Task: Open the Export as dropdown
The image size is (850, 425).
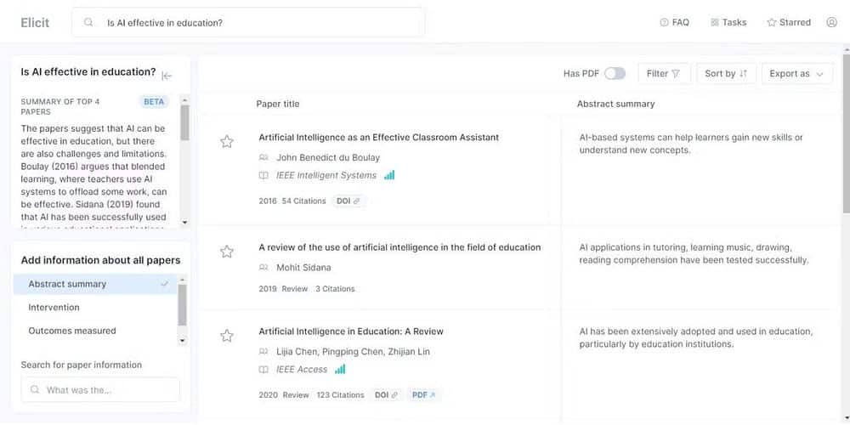Action: coord(796,74)
